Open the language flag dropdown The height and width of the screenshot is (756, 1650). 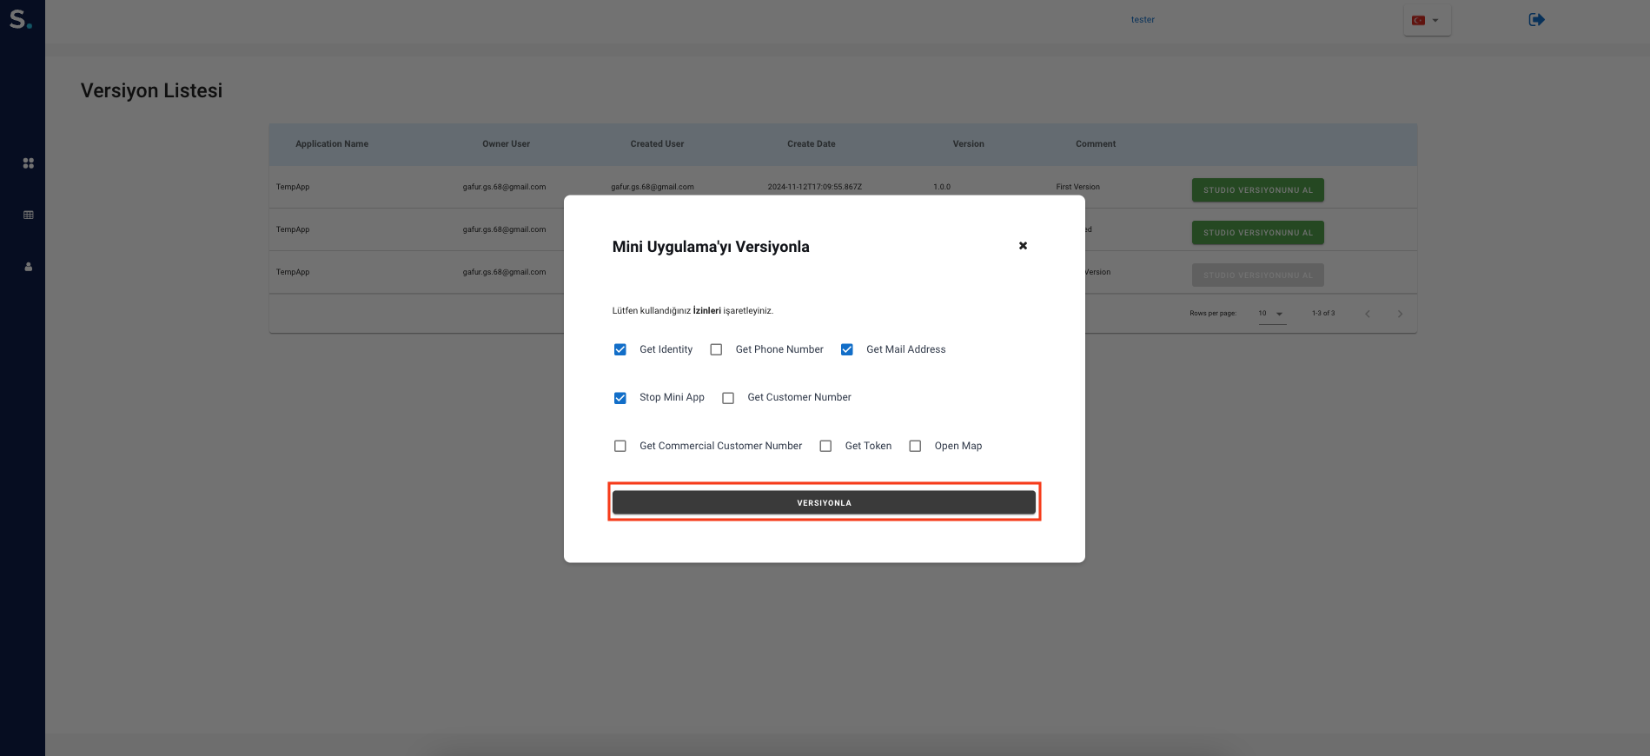tap(1426, 20)
